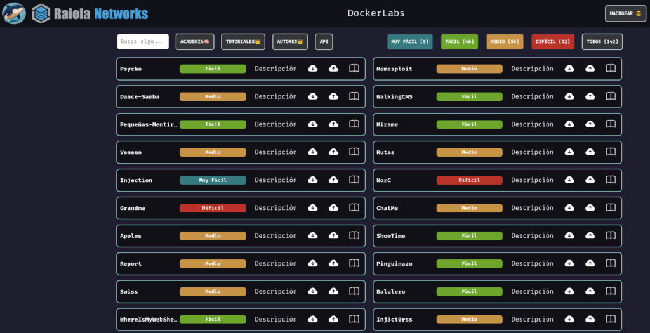Filter machines by Muy Fácil (9)
Image resolution: width=650 pixels, height=333 pixels.
[410, 41]
